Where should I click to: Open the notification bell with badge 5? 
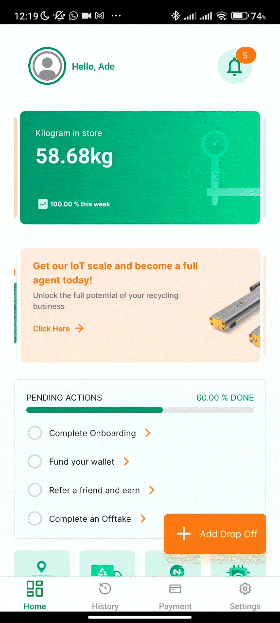click(x=235, y=66)
